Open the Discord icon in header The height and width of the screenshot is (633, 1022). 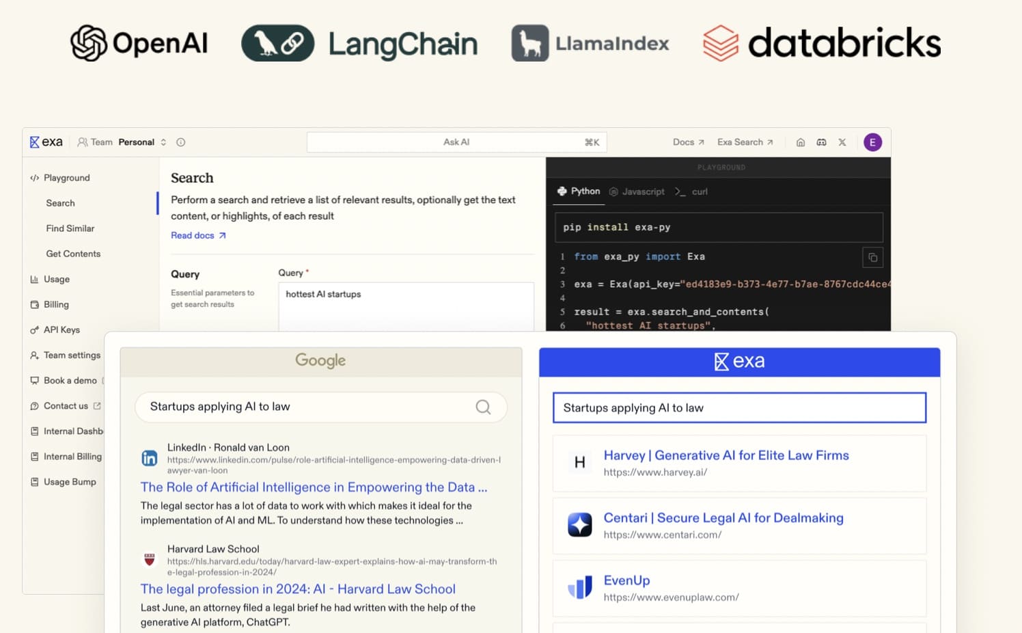pos(821,142)
